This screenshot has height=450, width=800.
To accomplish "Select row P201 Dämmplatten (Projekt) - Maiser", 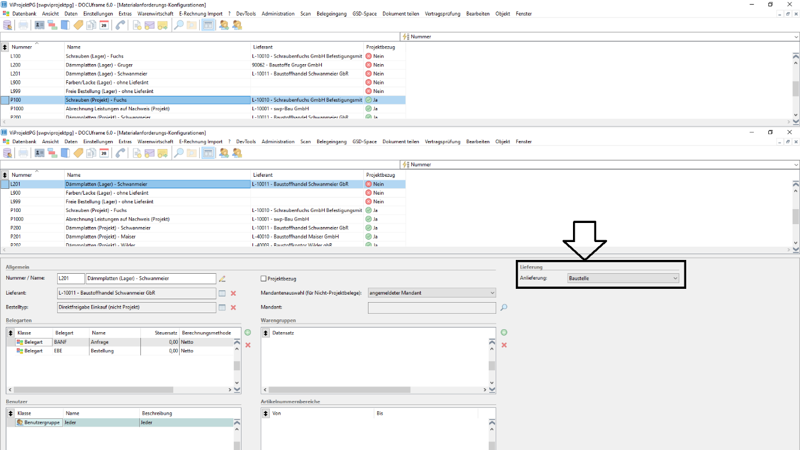I will [x=203, y=236].
